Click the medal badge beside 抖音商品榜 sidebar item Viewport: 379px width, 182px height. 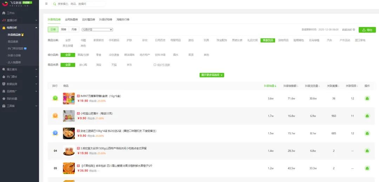pyautogui.click(x=22, y=35)
